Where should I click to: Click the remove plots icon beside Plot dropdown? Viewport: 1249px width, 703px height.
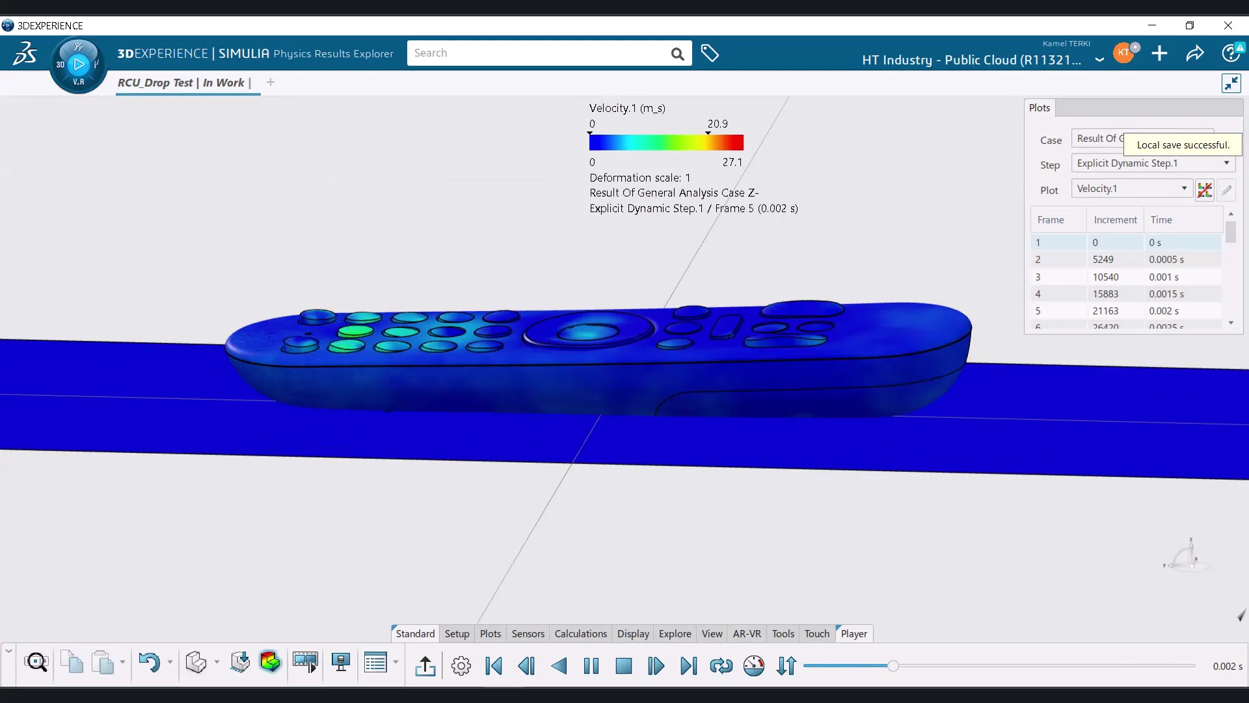click(1205, 190)
